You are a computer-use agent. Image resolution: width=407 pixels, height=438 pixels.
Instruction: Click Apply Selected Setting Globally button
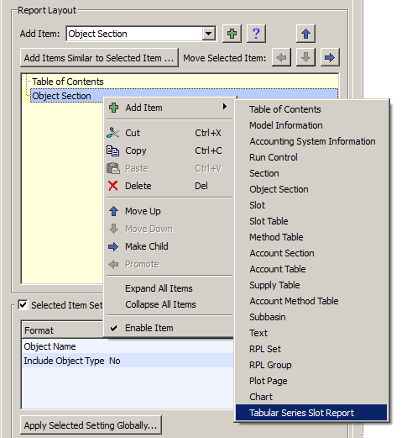tap(91, 425)
